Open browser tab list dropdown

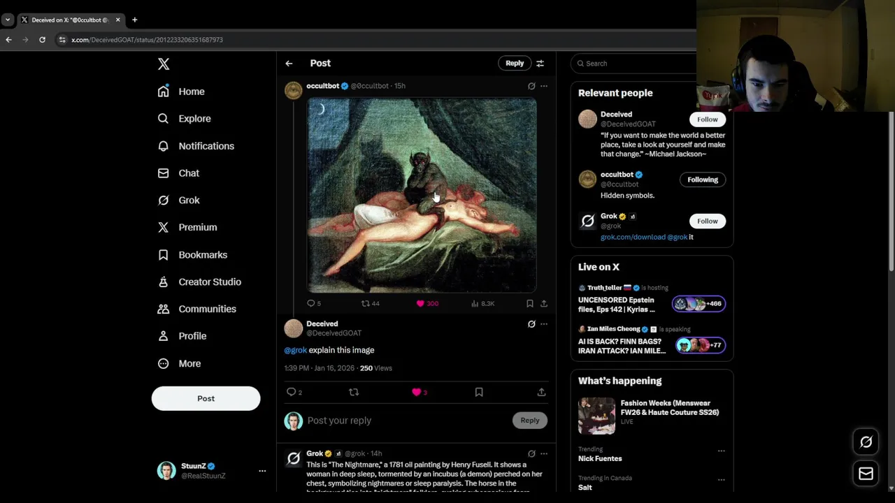8,20
